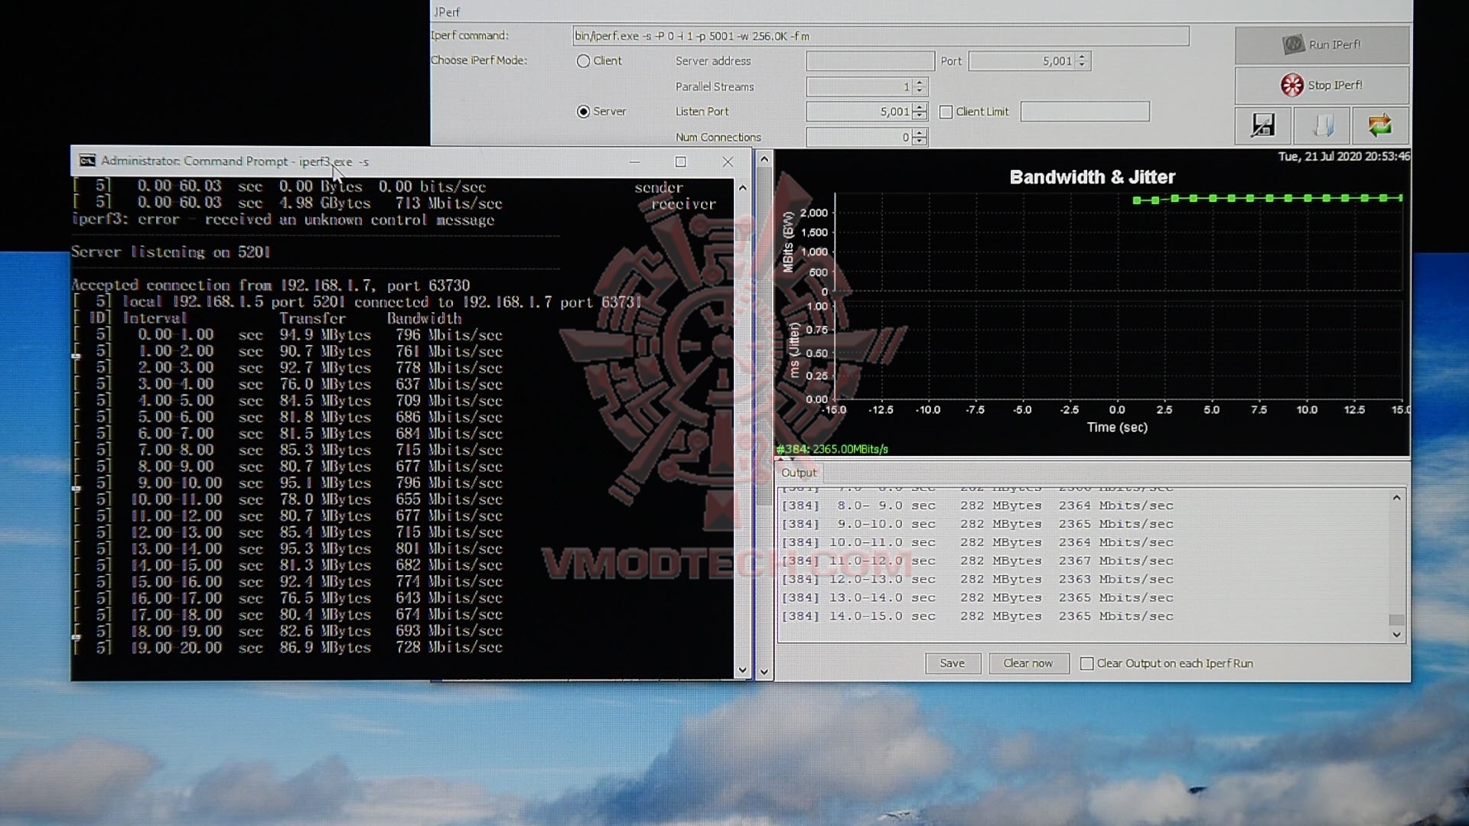Increase the Listen Port spinner value
Image resolution: width=1469 pixels, height=826 pixels.
tap(920, 107)
